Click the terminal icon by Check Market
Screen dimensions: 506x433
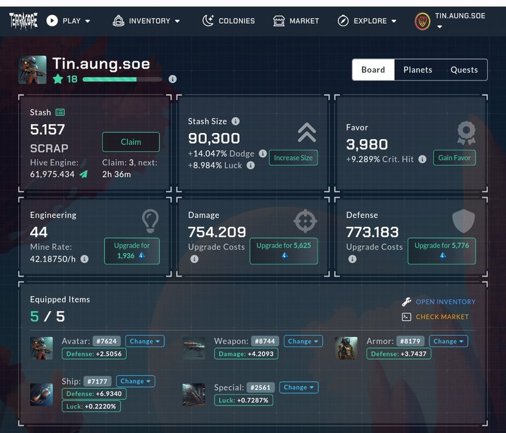407,317
